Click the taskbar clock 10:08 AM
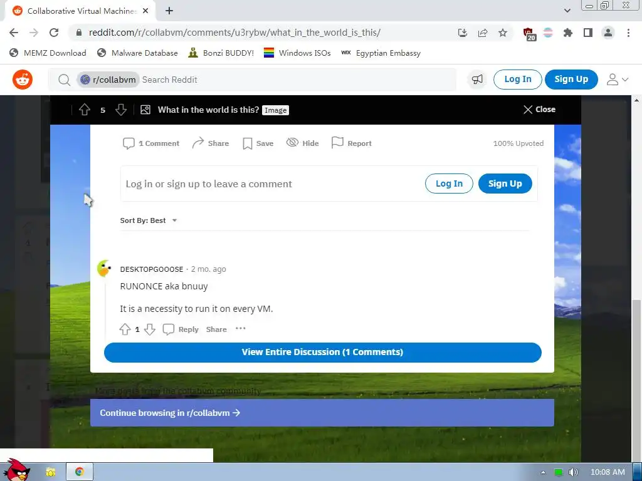 608,472
